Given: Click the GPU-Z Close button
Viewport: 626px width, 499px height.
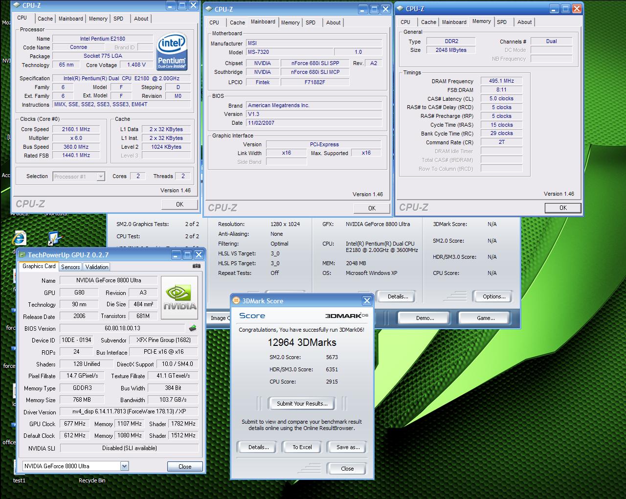Looking at the screenshot, I should click(185, 466).
